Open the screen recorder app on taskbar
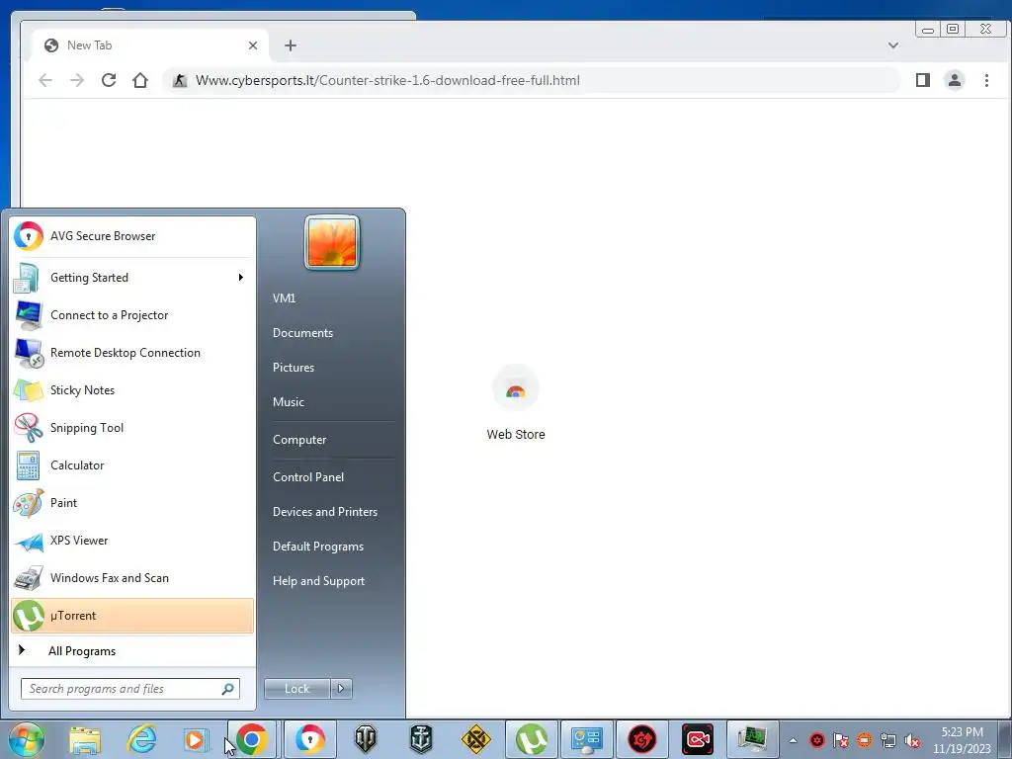Screen dimensions: 1012x759 (698, 739)
